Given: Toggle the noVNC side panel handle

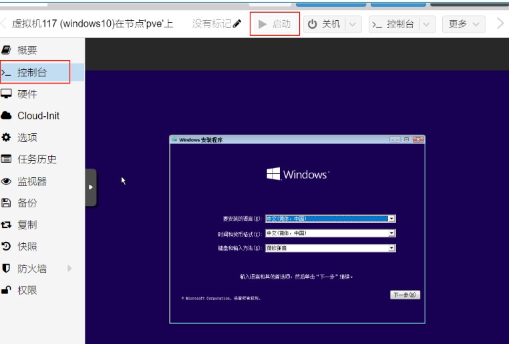Looking at the screenshot, I should click(x=91, y=187).
